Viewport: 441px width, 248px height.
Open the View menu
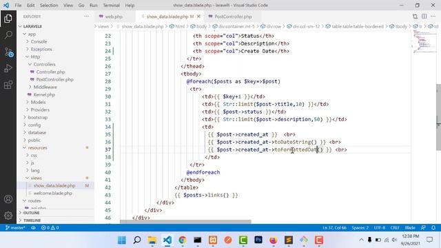68,6
